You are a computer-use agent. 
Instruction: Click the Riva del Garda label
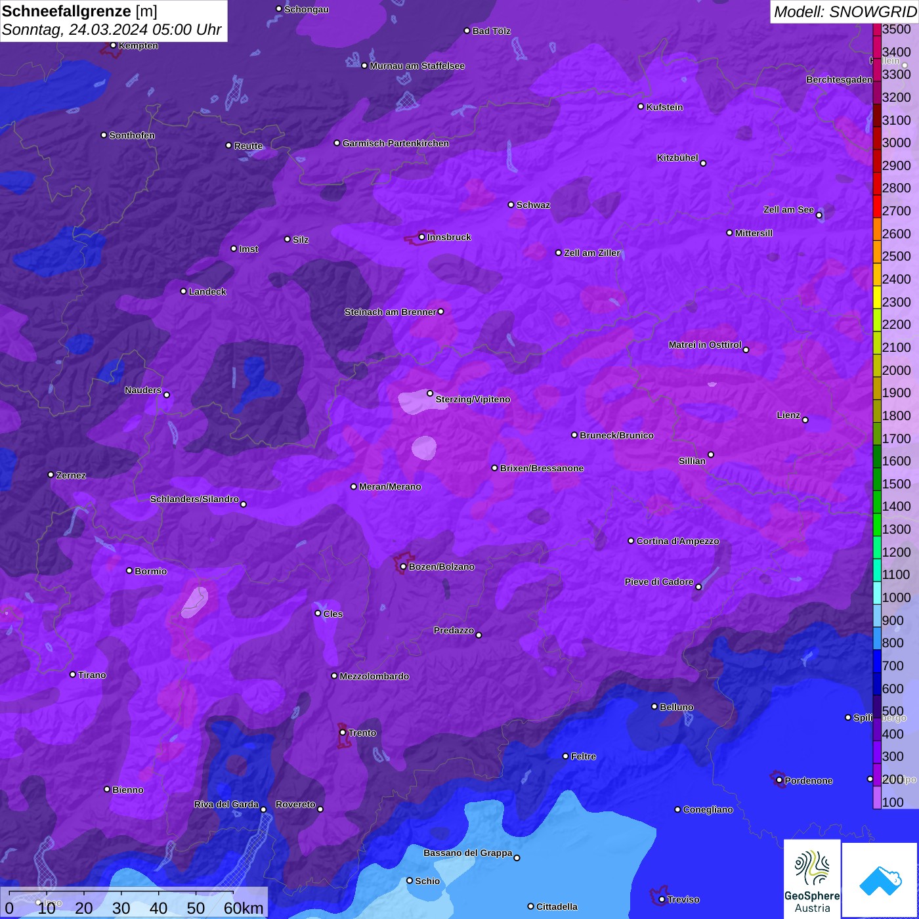pyautogui.click(x=226, y=804)
